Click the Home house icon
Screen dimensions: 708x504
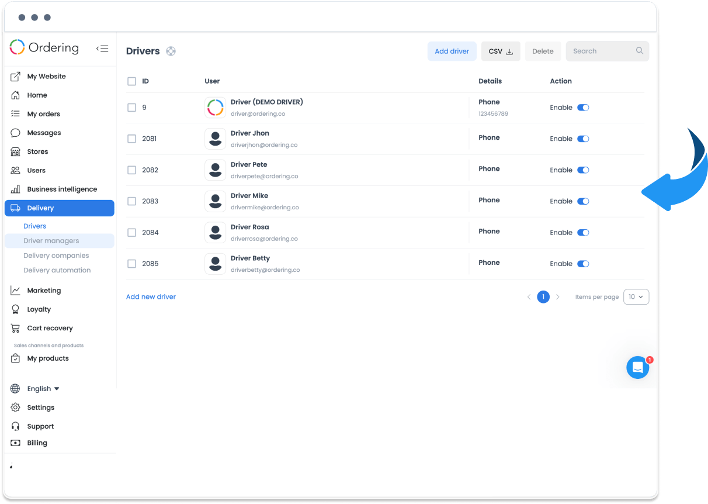click(x=16, y=95)
